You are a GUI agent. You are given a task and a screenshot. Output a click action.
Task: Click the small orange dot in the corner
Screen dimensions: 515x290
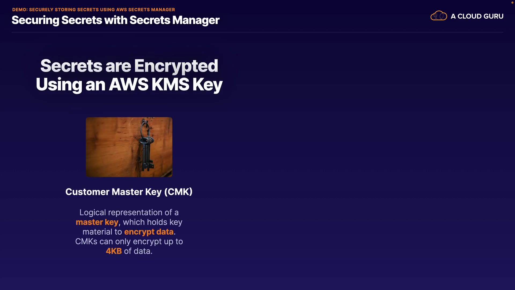coord(512,3)
